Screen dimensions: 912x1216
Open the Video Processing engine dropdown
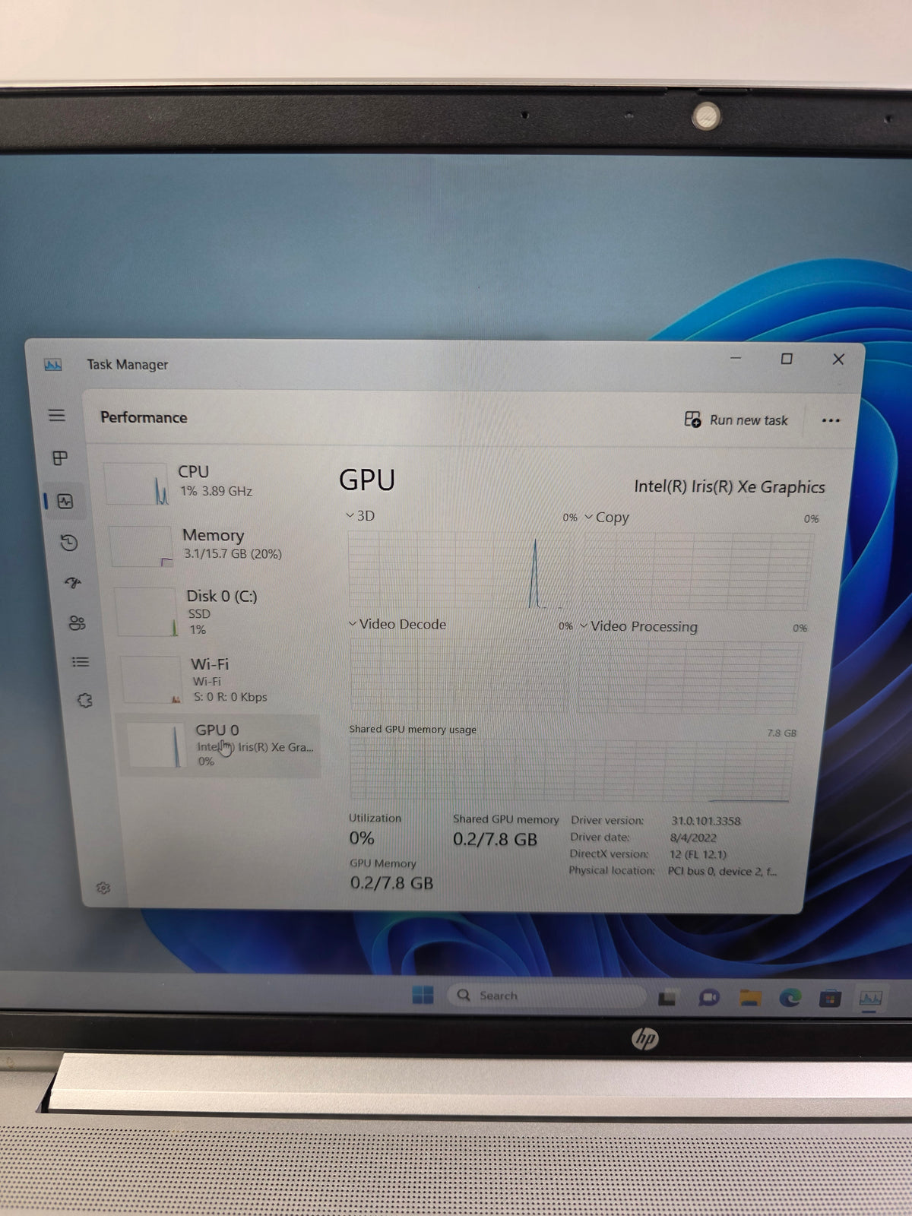(x=638, y=626)
